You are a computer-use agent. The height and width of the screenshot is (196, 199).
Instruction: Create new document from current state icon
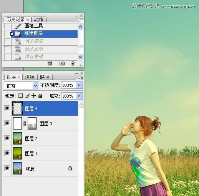pos(50,63)
